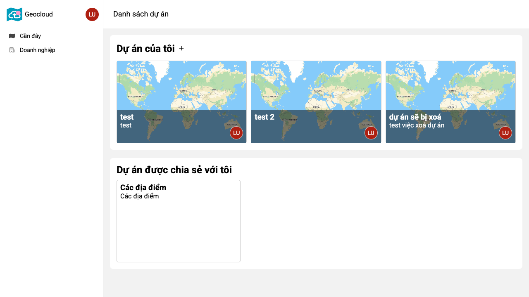Select Gần đây in the sidebar menu
This screenshot has height=297, width=529.
coord(31,36)
